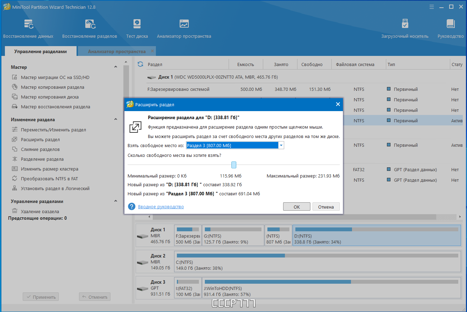Click the OS migration wizard icon
The height and width of the screenshot is (312, 467).
(x=15, y=77)
